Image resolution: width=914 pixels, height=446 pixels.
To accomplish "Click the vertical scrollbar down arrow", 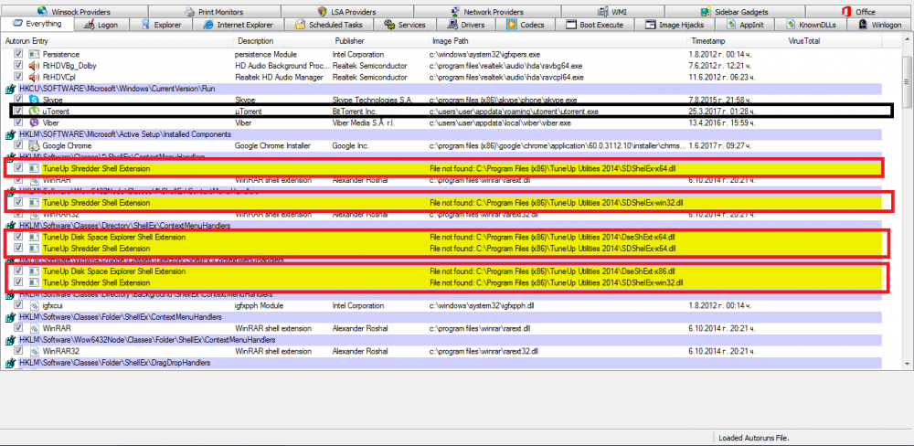I will click(908, 363).
